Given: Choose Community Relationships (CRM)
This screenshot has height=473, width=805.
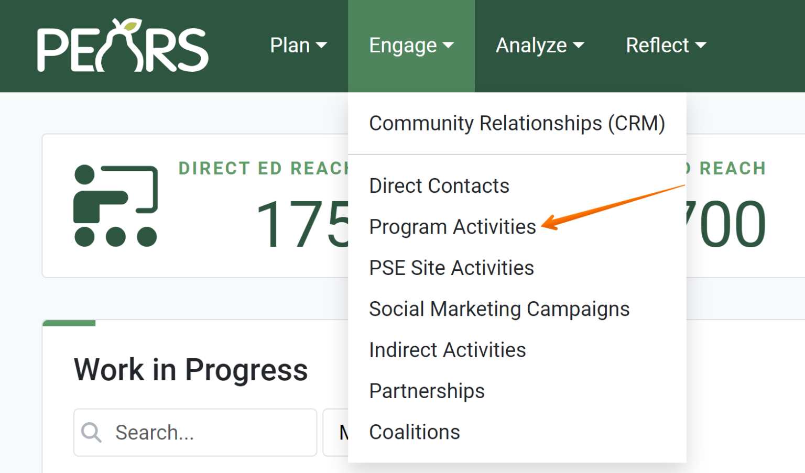Looking at the screenshot, I should click(517, 123).
